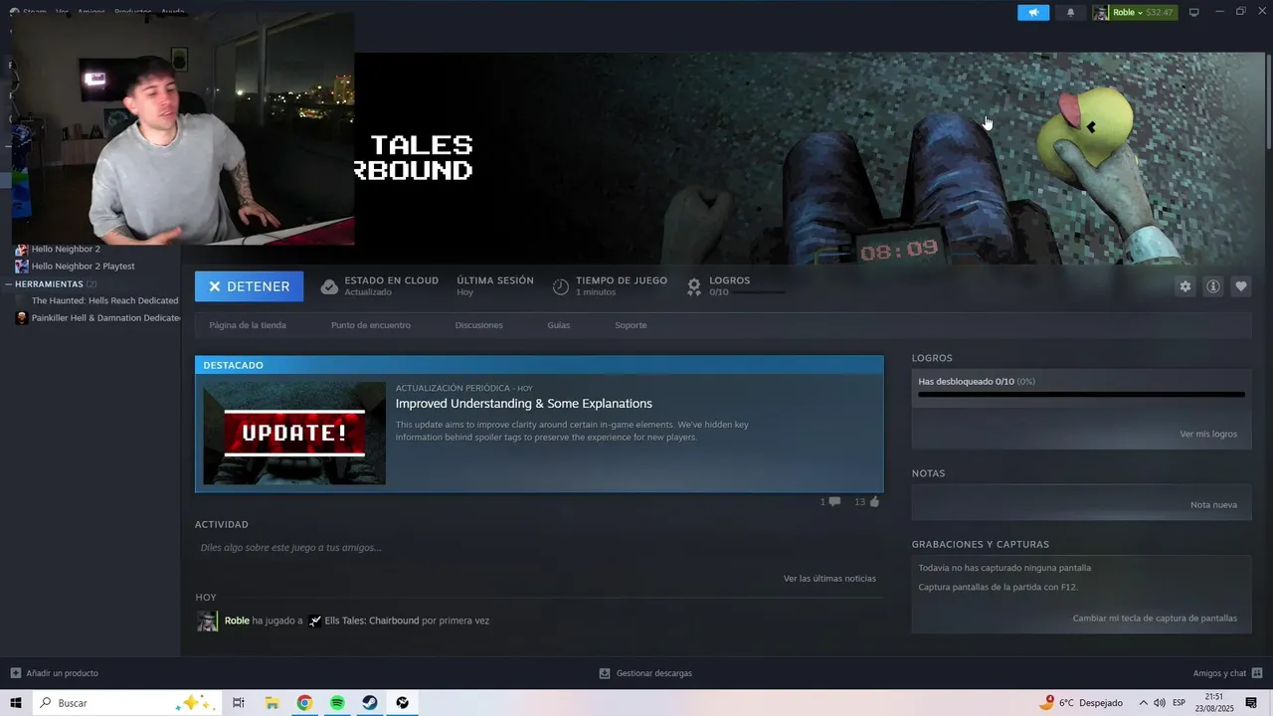Open Página de la tienda tab
This screenshot has width=1273, height=716.
pyautogui.click(x=248, y=325)
